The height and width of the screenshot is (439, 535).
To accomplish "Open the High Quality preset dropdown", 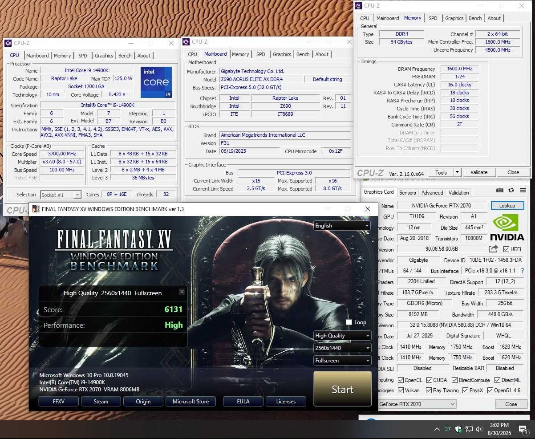I will point(342,336).
